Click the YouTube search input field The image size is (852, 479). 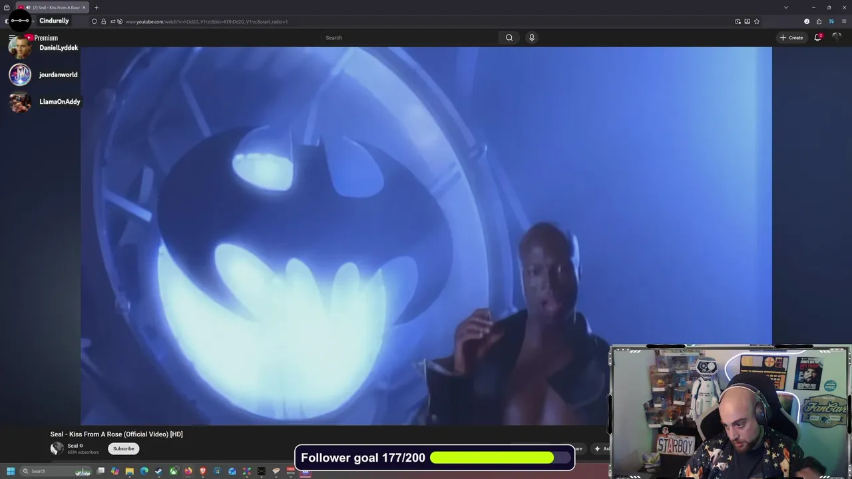[x=409, y=38]
